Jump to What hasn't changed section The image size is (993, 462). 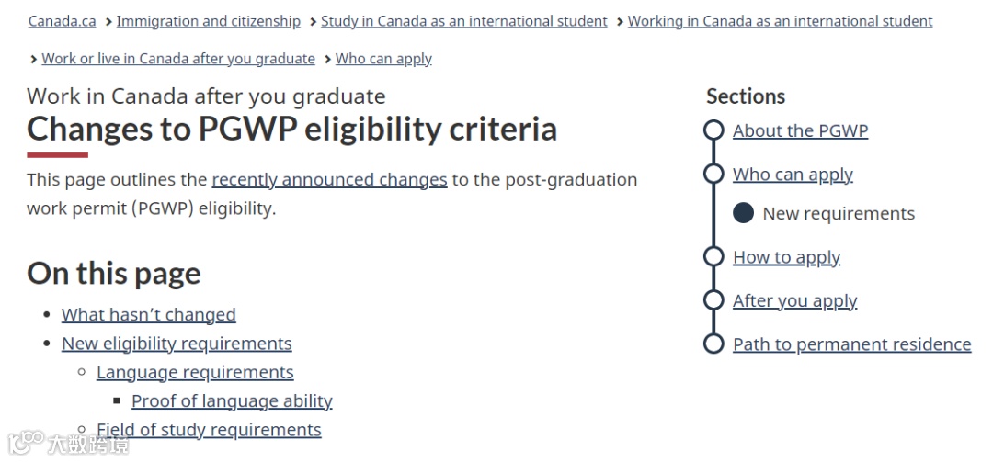point(148,315)
